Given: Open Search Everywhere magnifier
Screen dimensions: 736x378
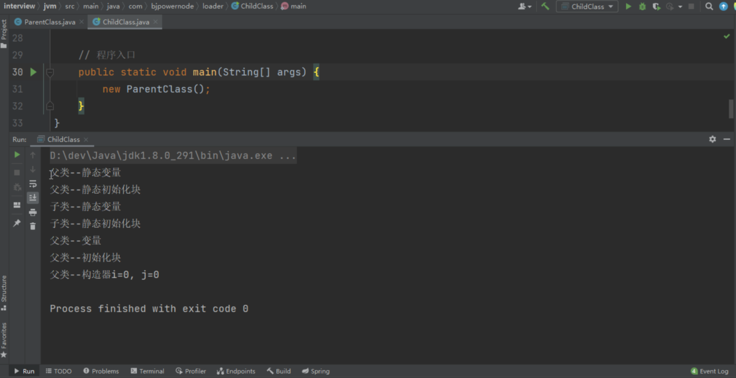Looking at the screenshot, I should click(x=709, y=7).
